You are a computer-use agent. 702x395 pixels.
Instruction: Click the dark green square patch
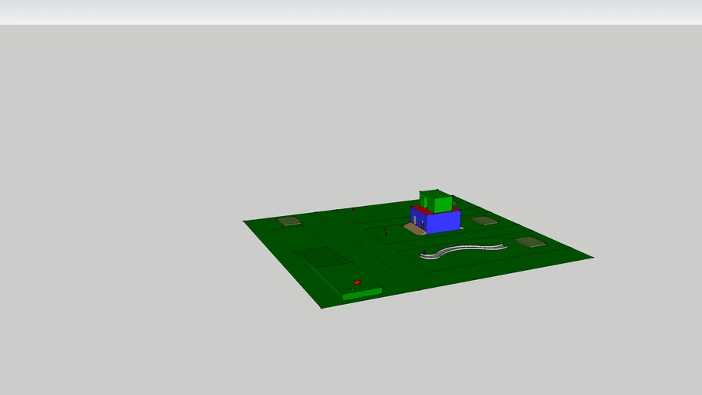[322, 257]
